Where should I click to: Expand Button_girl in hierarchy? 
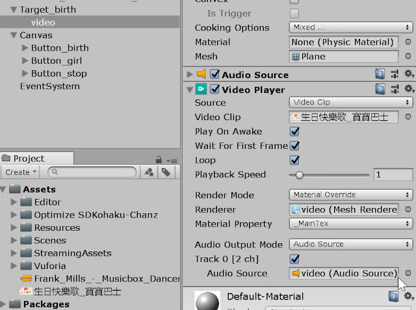point(25,60)
